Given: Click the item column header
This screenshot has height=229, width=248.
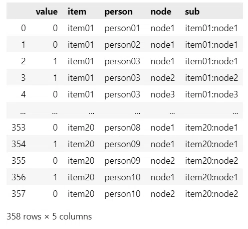Looking at the screenshot, I should [77, 12].
